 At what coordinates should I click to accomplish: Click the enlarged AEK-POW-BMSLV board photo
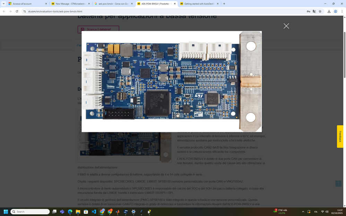172,82
